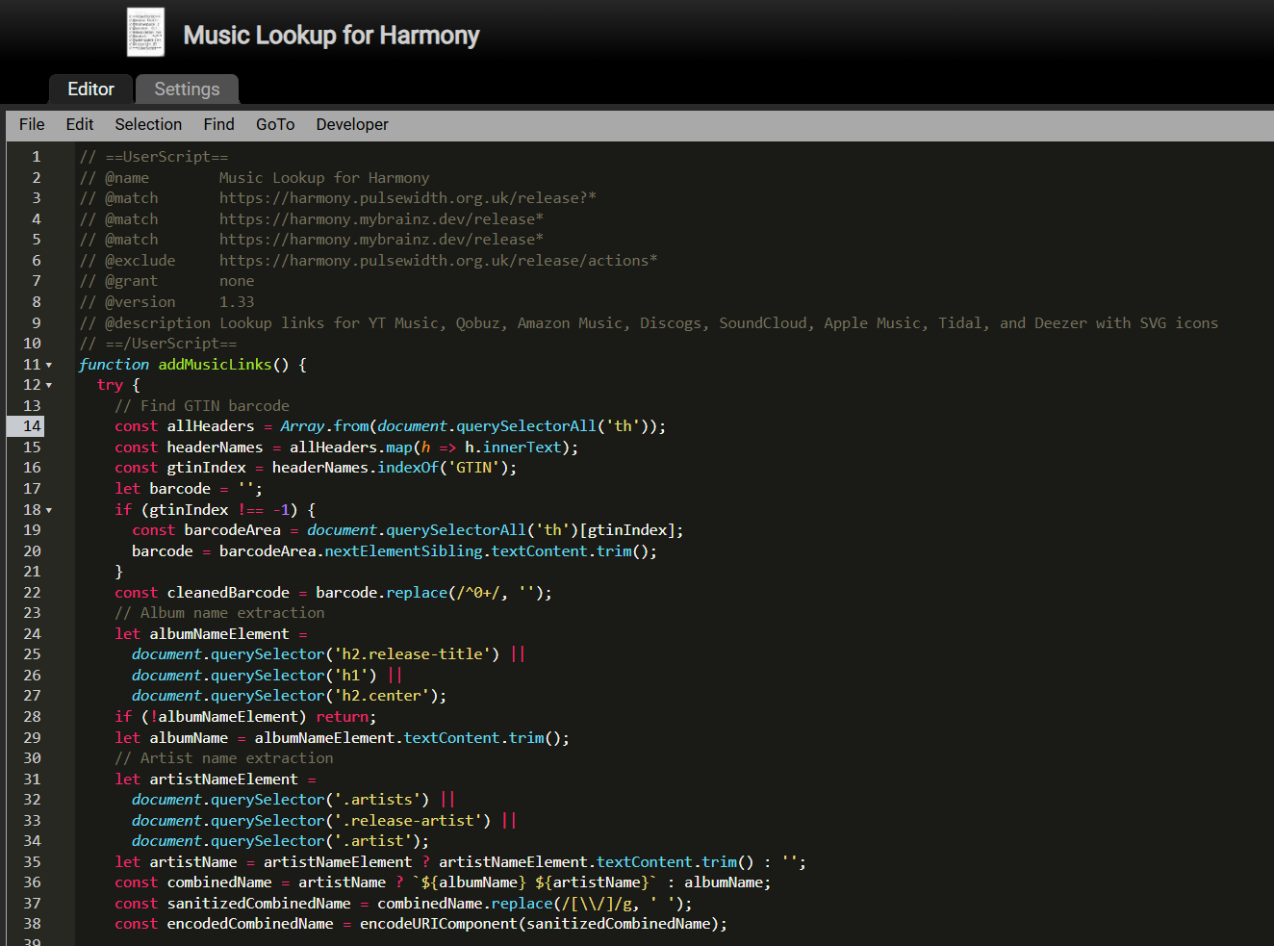Click the 'return' keyword on line 28
This screenshot has height=946, width=1274.
click(342, 717)
